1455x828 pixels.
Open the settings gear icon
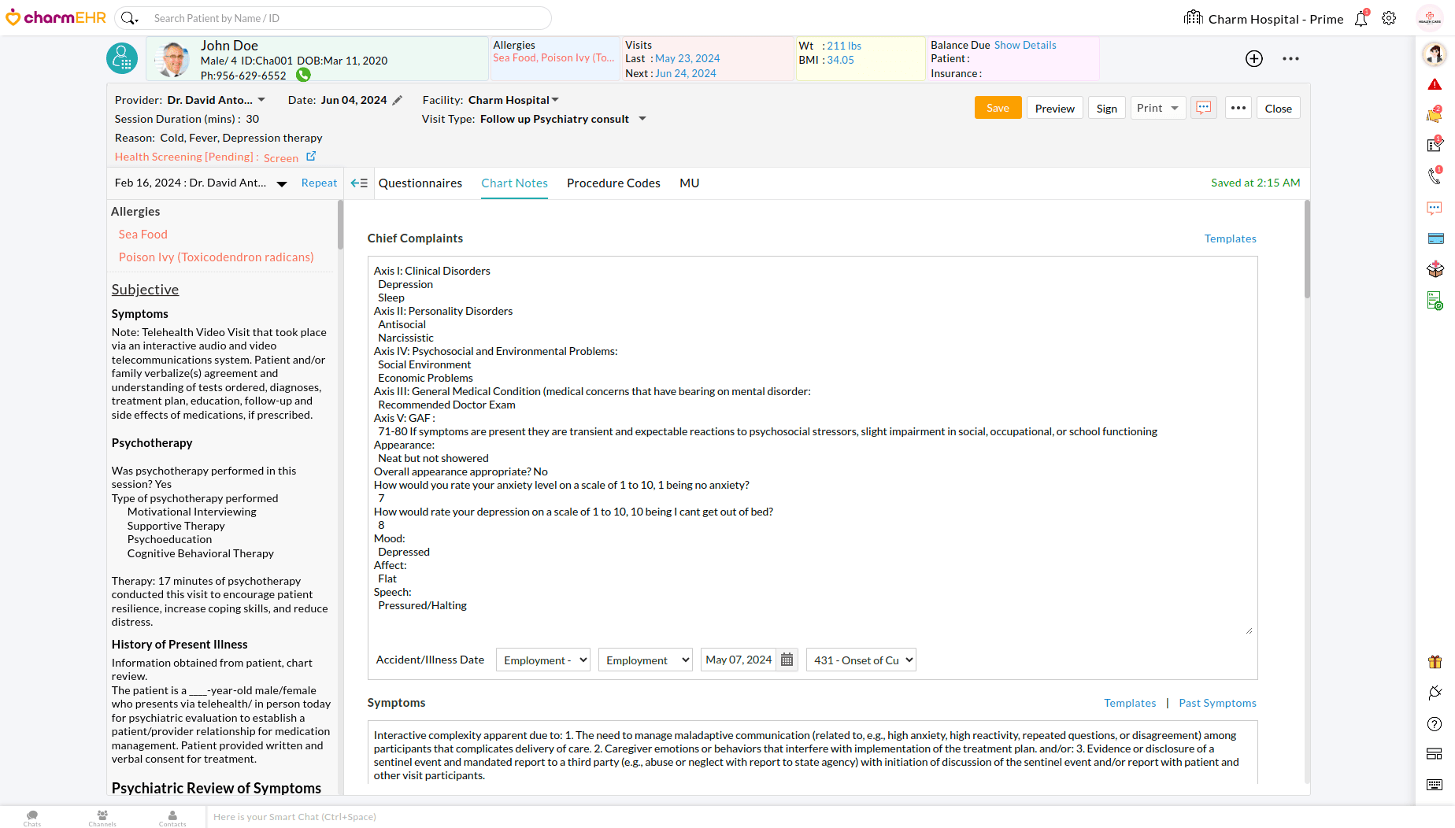(x=1389, y=19)
